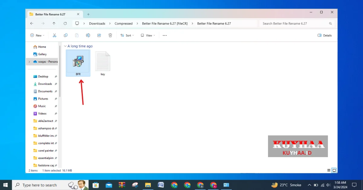Click the Share icon in toolbar
363x190 pixels.
point(99,35)
